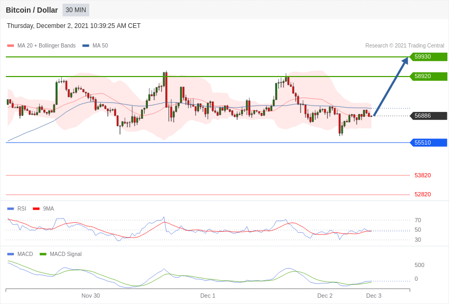Click the MA 50 legend label

coord(100,46)
